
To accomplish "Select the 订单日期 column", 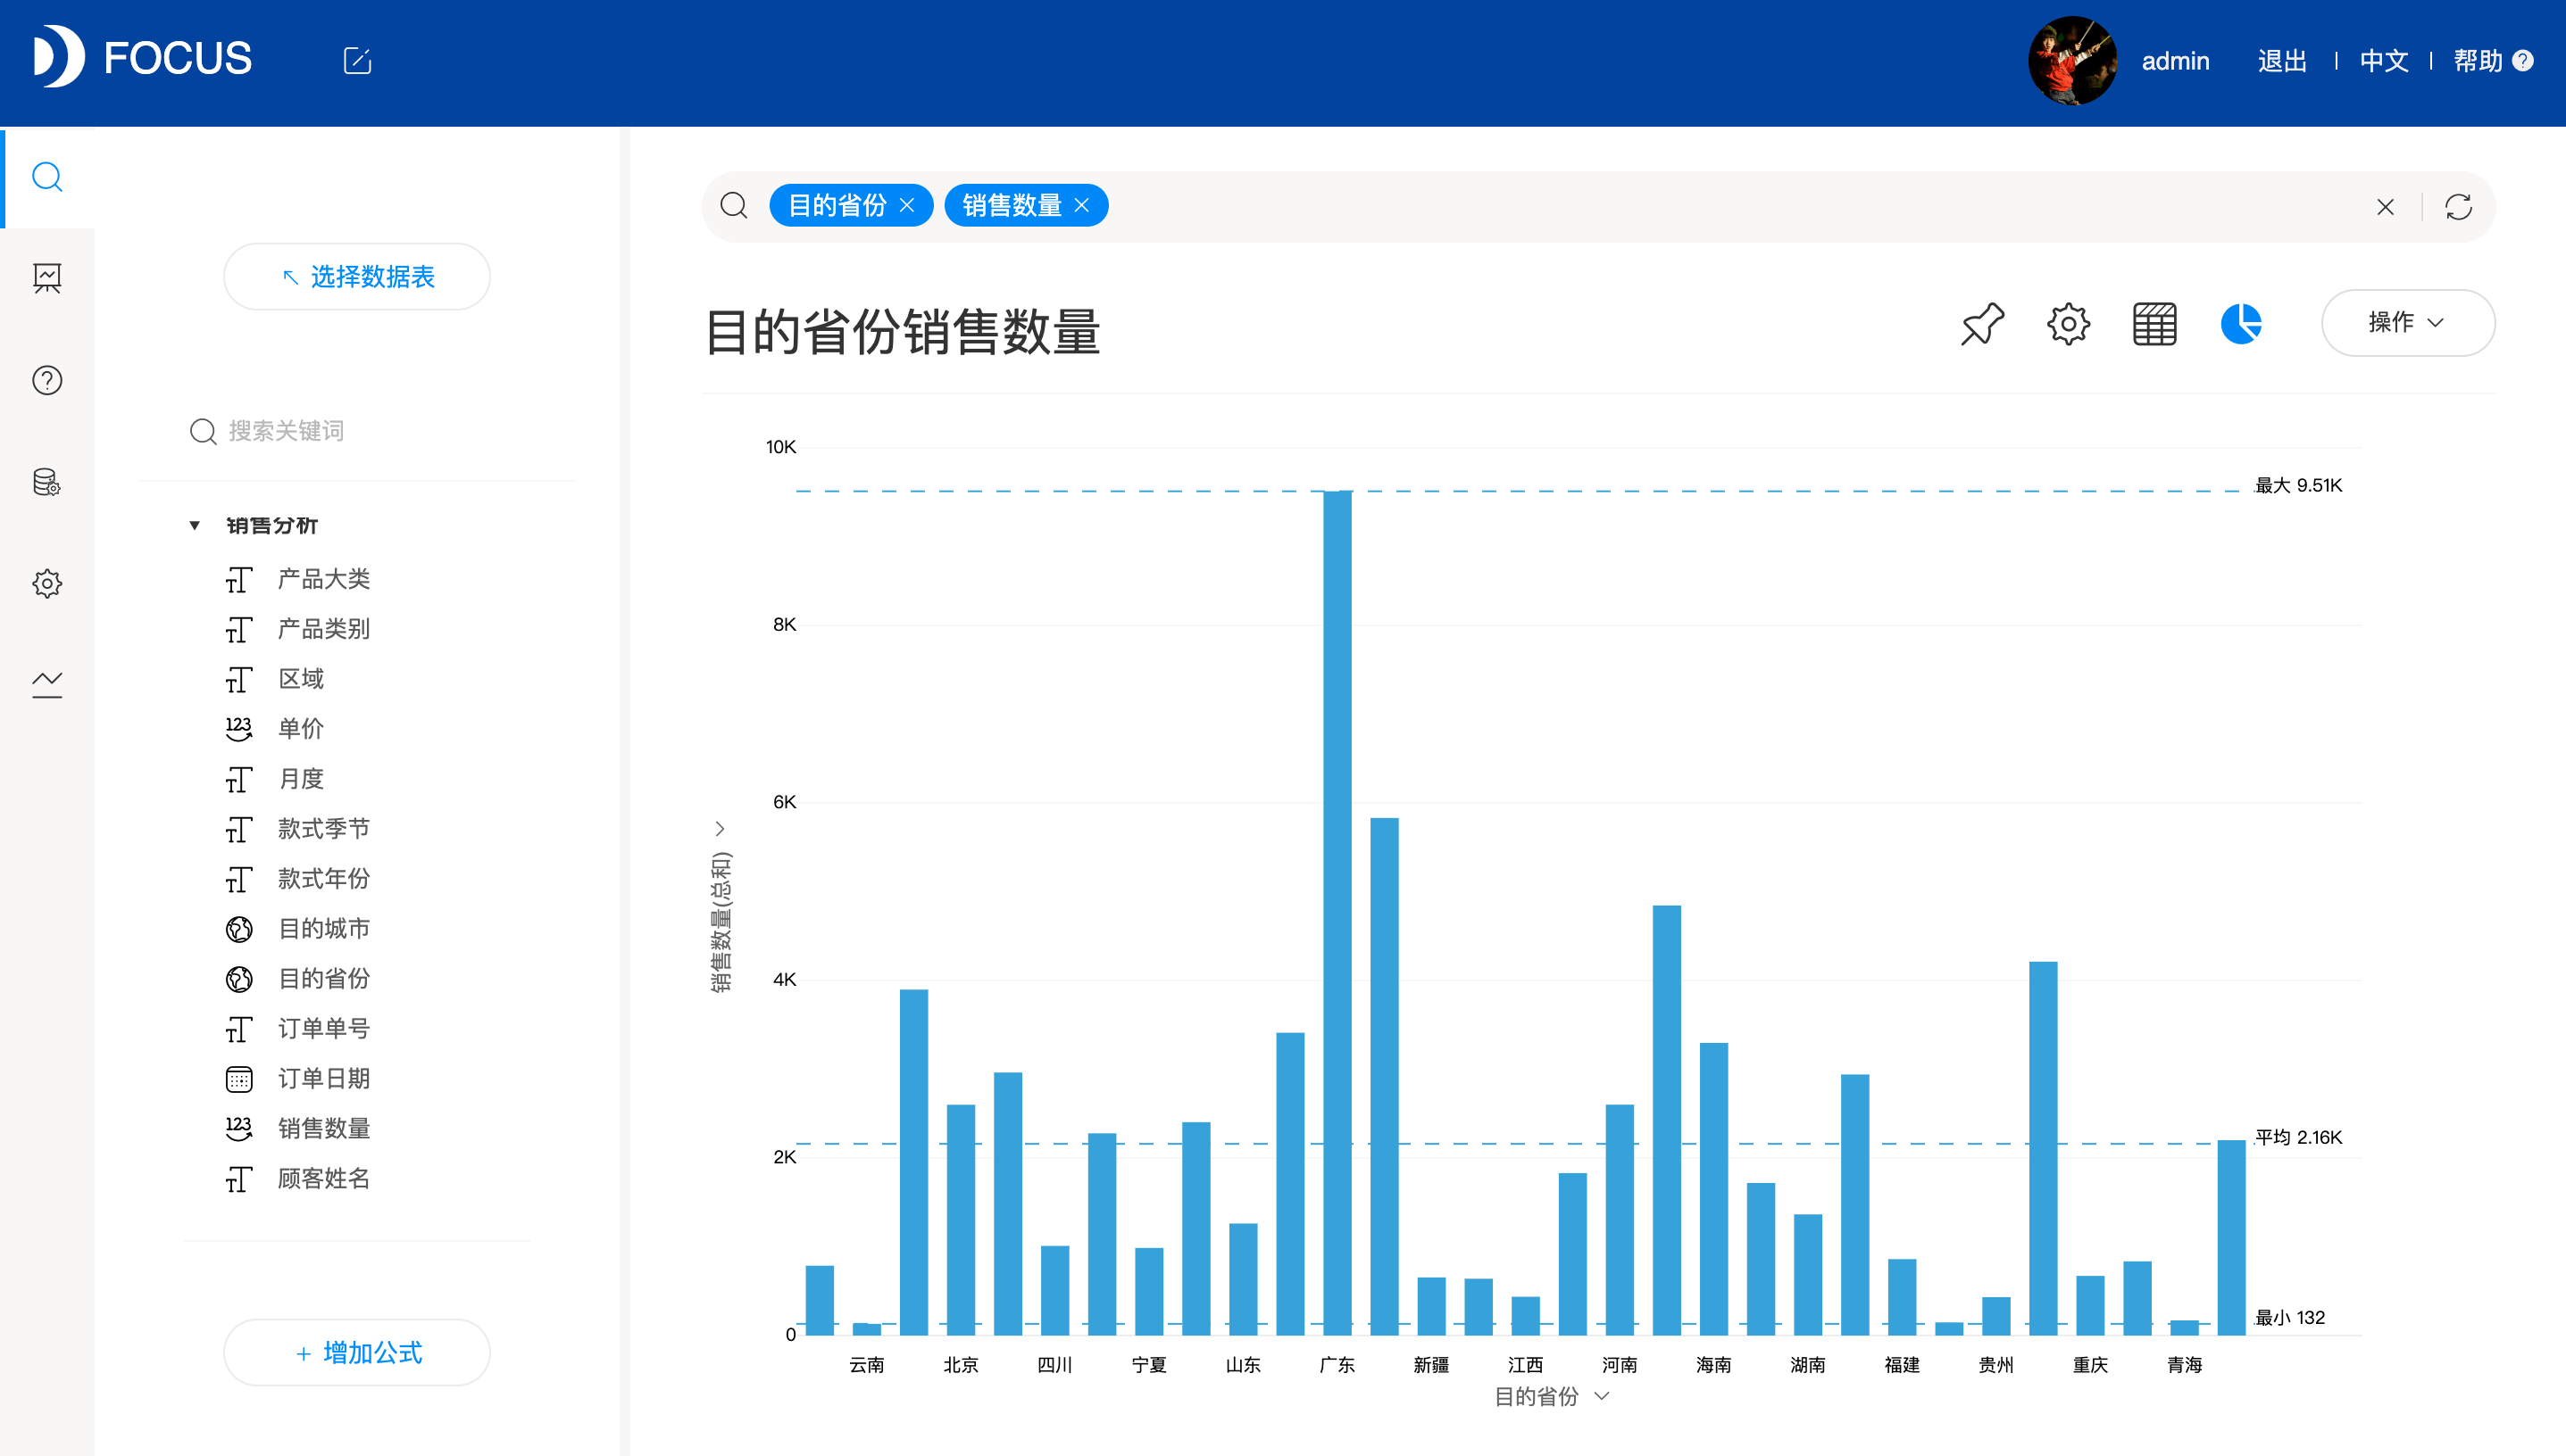I will 323,1079.
